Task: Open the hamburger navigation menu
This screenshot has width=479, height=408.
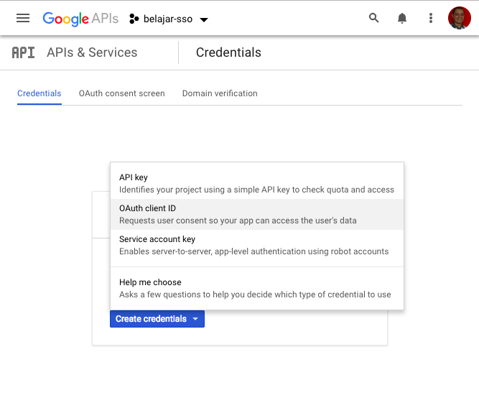Action: point(23,19)
